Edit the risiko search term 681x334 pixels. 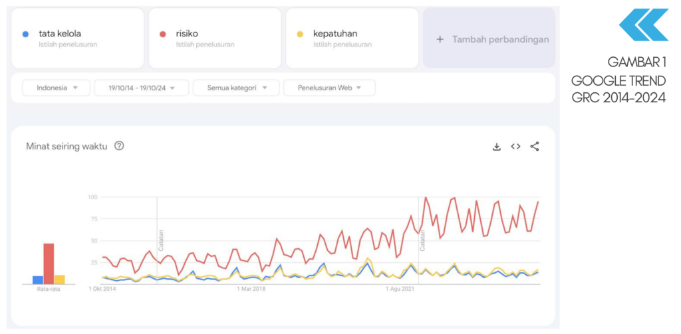(215, 39)
